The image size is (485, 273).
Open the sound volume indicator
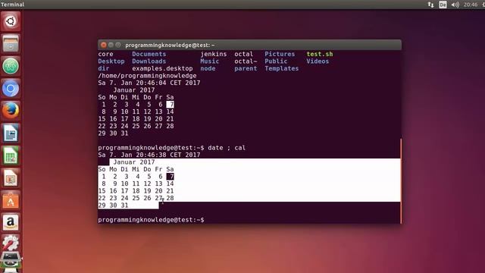(x=455, y=5)
